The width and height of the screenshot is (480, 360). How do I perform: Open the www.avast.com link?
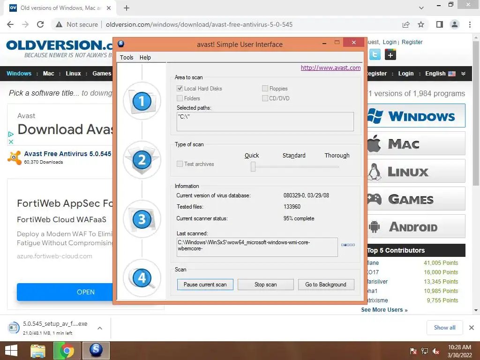[330, 67]
